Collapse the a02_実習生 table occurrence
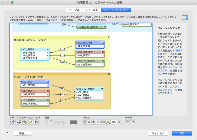This screenshot has width=197, height=140. click(48, 49)
